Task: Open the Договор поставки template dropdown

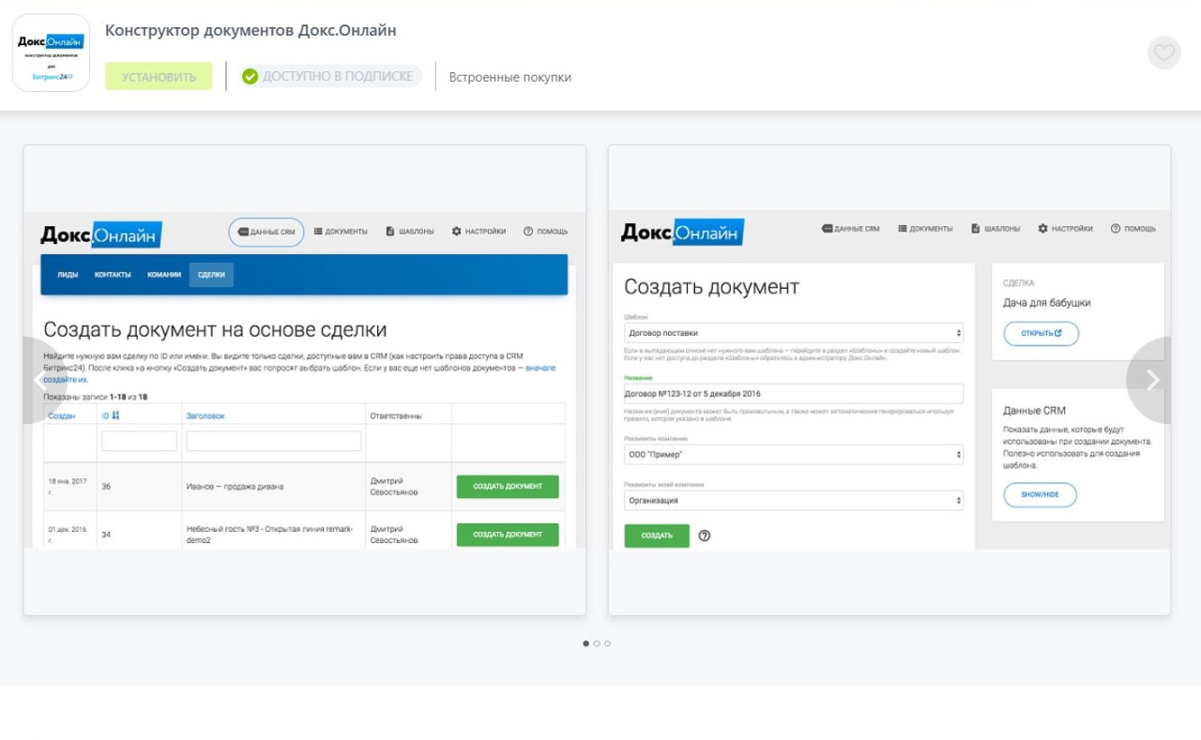Action: [x=794, y=333]
